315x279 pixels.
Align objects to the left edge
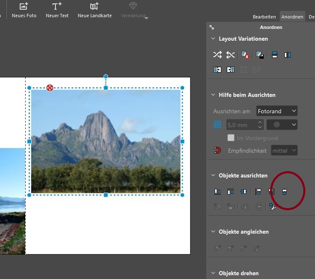point(258,192)
